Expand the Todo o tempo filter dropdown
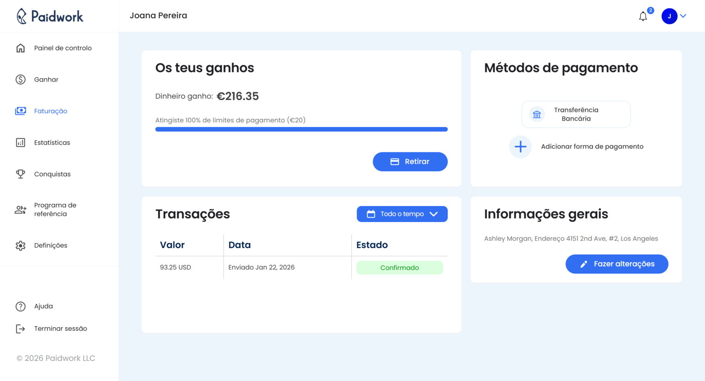Viewport: 705px width, 381px height. coord(402,214)
